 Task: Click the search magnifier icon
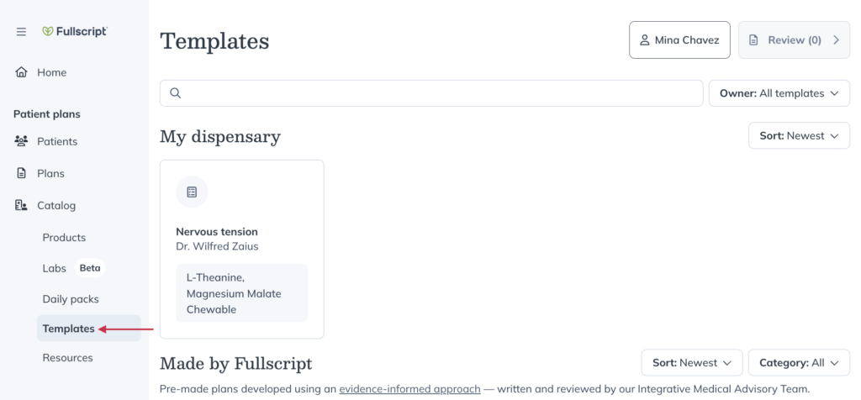[175, 93]
